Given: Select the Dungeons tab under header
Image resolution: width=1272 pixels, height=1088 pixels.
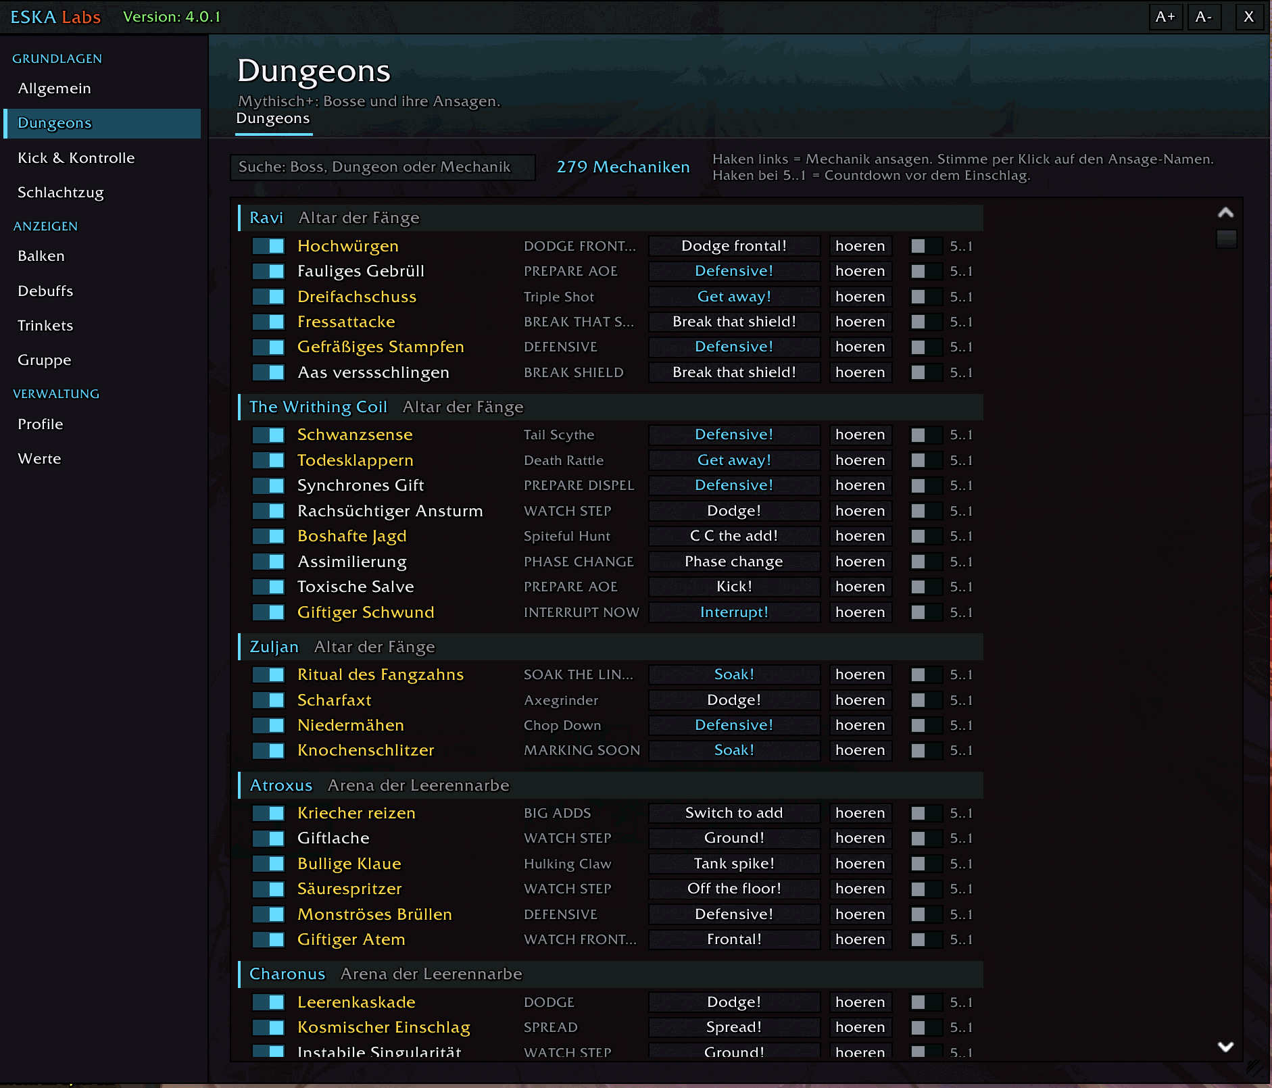Looking at the screenshot, I should (273, 119).
